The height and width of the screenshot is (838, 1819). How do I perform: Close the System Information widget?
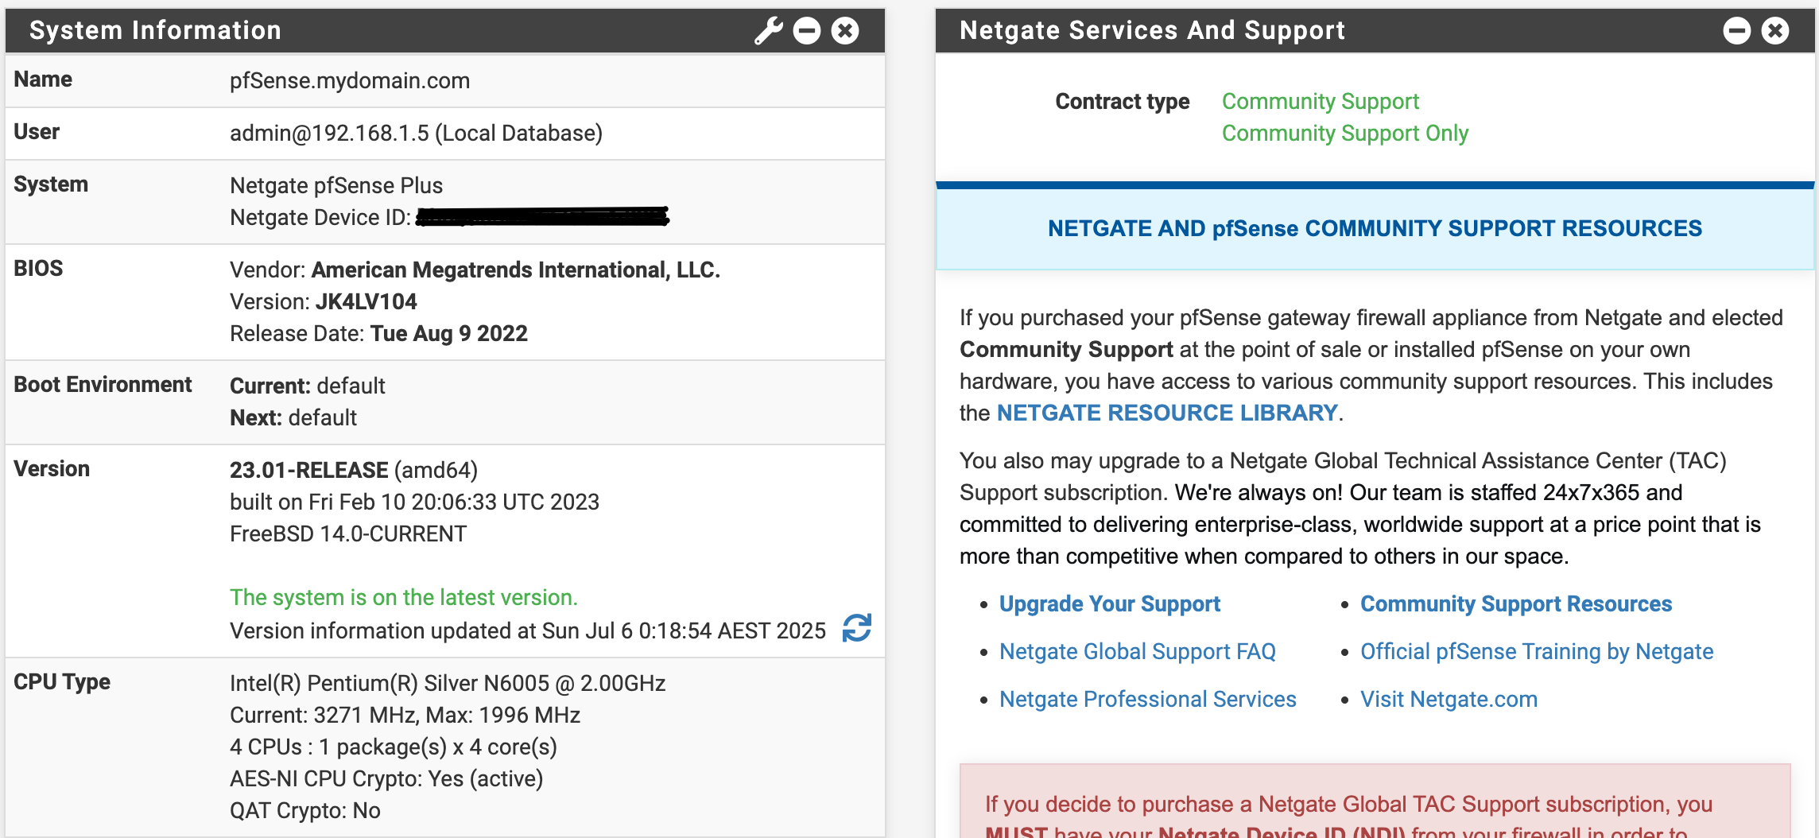(x=845, y=31)
